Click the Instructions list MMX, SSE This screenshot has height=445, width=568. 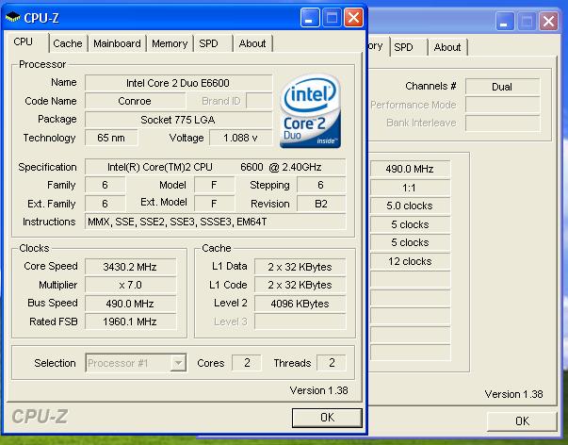(x=215, y=222)
